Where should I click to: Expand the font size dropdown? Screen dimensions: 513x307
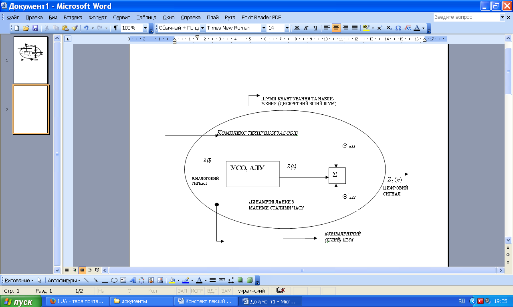287,28
